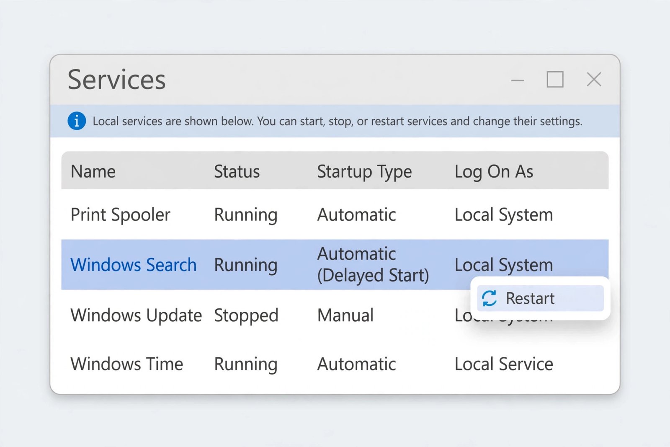Click the Running status of Print Spooler
The width and height of the screenshot is (670, 447).
click(246, 215)
